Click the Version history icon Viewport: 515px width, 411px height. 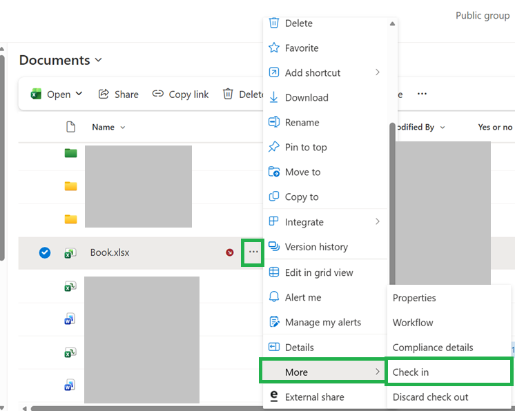pyautogui.click(x=274, y=246)
